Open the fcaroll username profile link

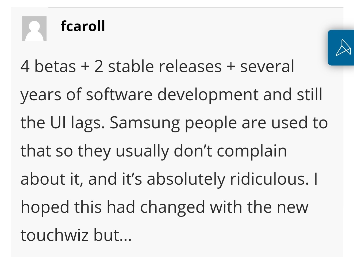(83, 26)
